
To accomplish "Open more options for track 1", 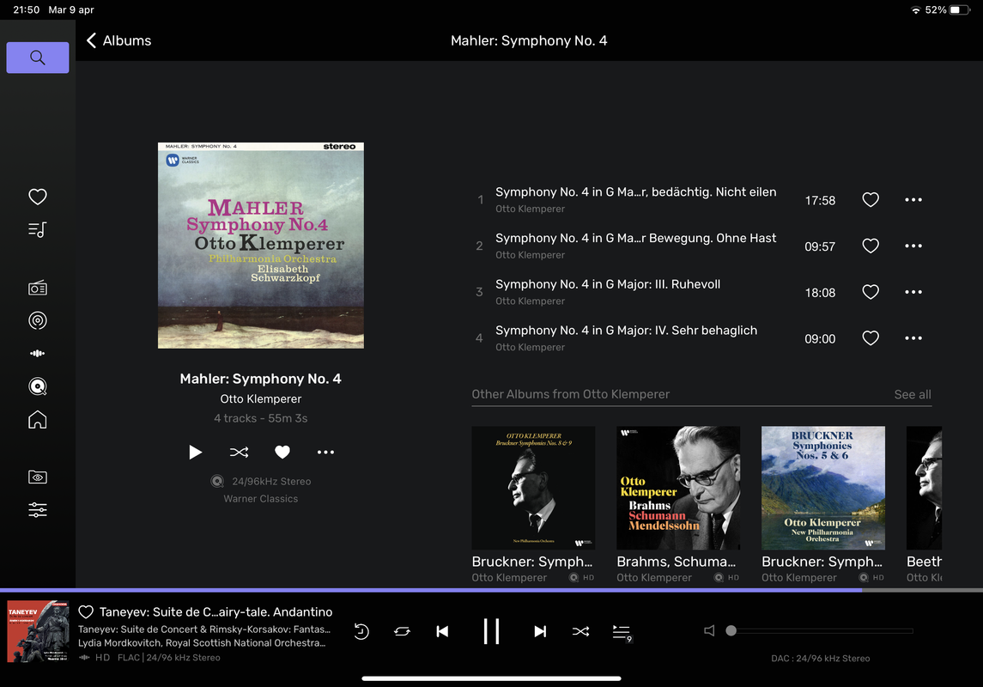I will point(913,200).
